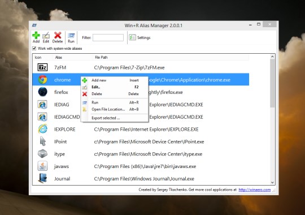The width and height of the screenshot is (305, 215).
Task: Click the scrollbar down arrow
Action: pyautogui.click(x=272, y=182)
